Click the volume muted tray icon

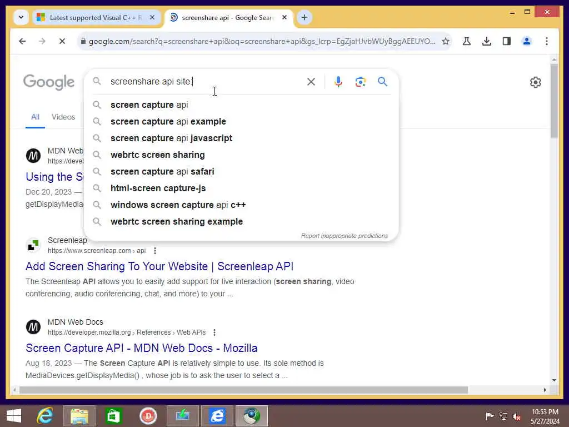[516, 416]
